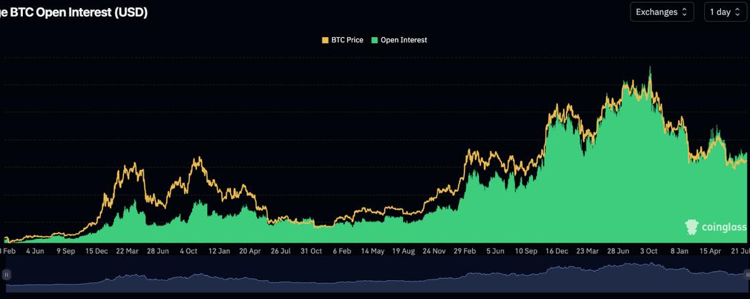
Task: Click the '10 Sep' axis label
Action: pos(526,251)
